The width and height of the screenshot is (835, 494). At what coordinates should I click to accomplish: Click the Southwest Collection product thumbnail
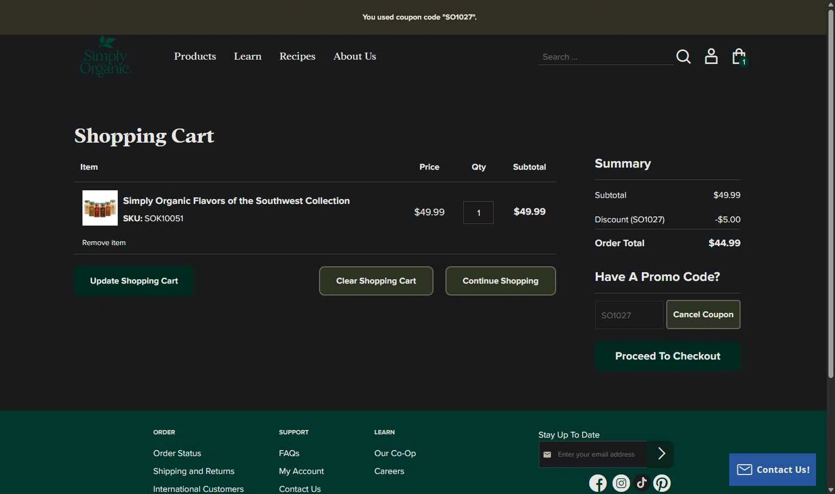tap(100, 208)
